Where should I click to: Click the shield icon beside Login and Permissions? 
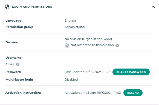[7, 7]
